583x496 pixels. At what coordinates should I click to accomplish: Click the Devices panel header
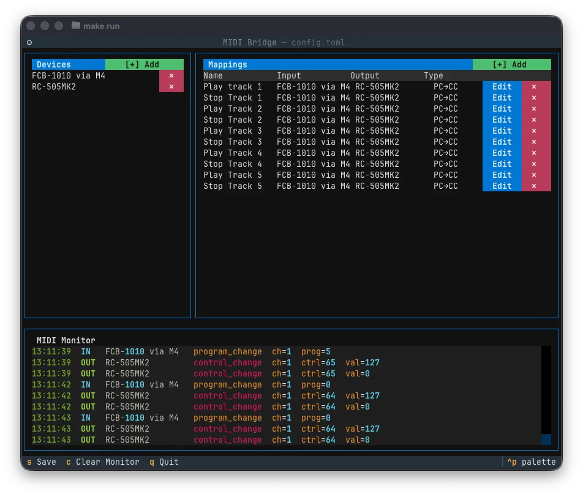69,64
